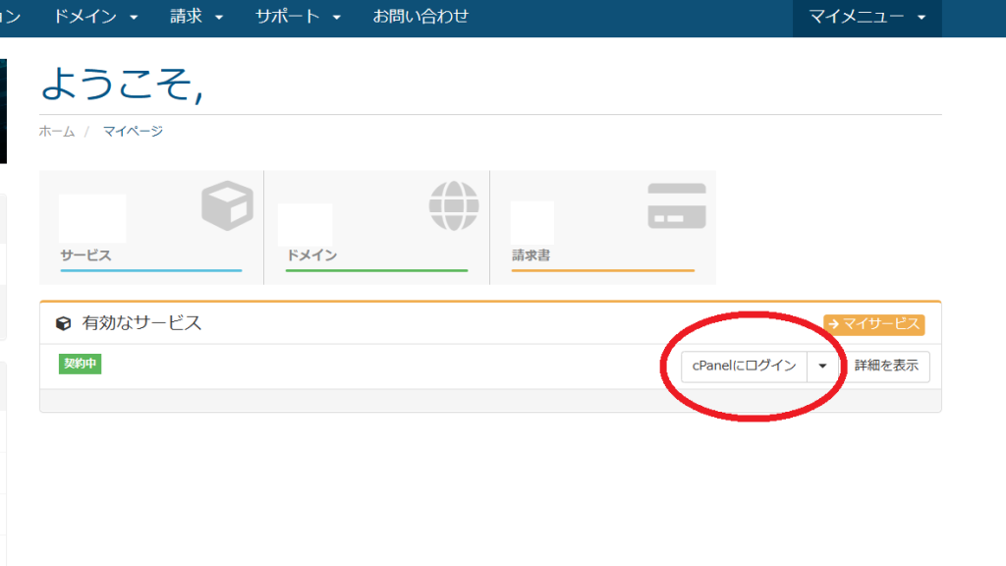Click the マイページ breadcrumb item
Image resolution: width=1006 pixels, height=566 pixels.
[133, 131]
